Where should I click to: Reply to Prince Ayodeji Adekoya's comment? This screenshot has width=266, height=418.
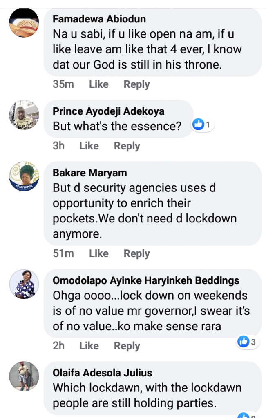[127, 146]
